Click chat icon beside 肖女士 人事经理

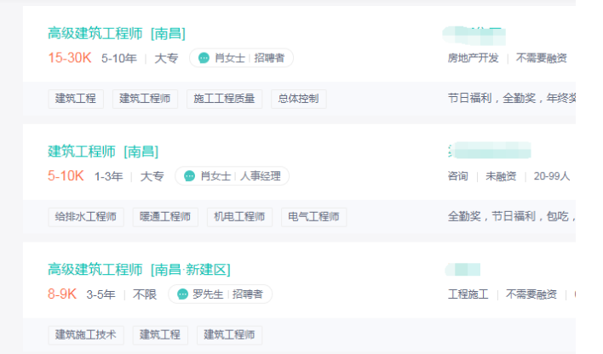pyautogui.click(x=189, y=176)
